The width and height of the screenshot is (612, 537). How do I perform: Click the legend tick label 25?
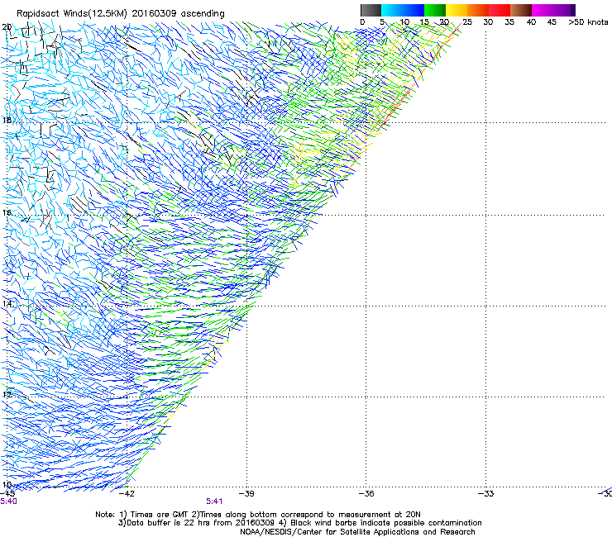pyautogui.click(x=467, y=22)
